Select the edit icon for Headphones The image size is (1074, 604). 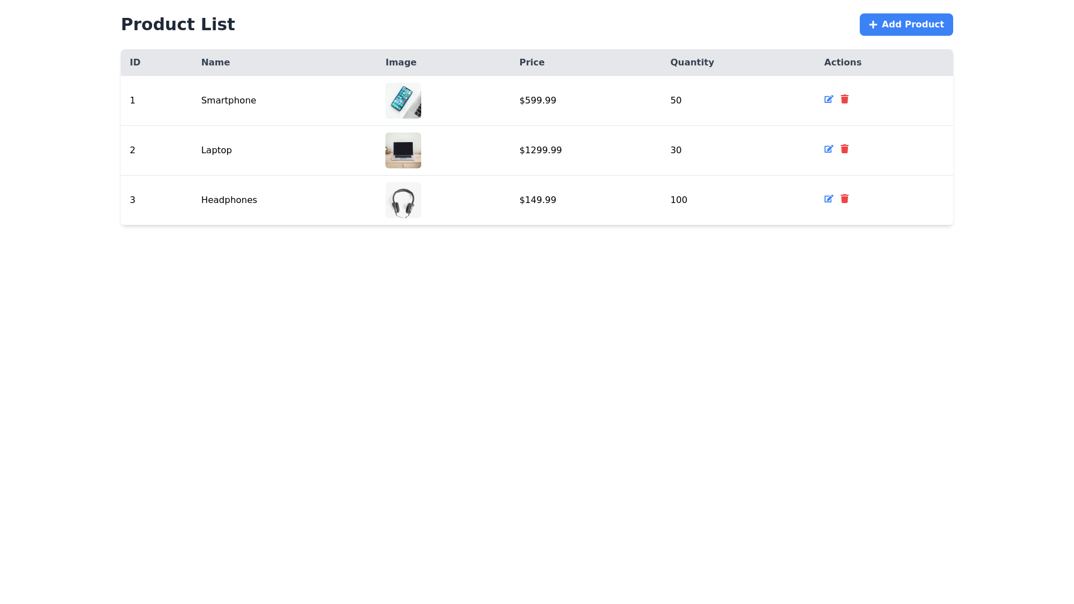829,199
